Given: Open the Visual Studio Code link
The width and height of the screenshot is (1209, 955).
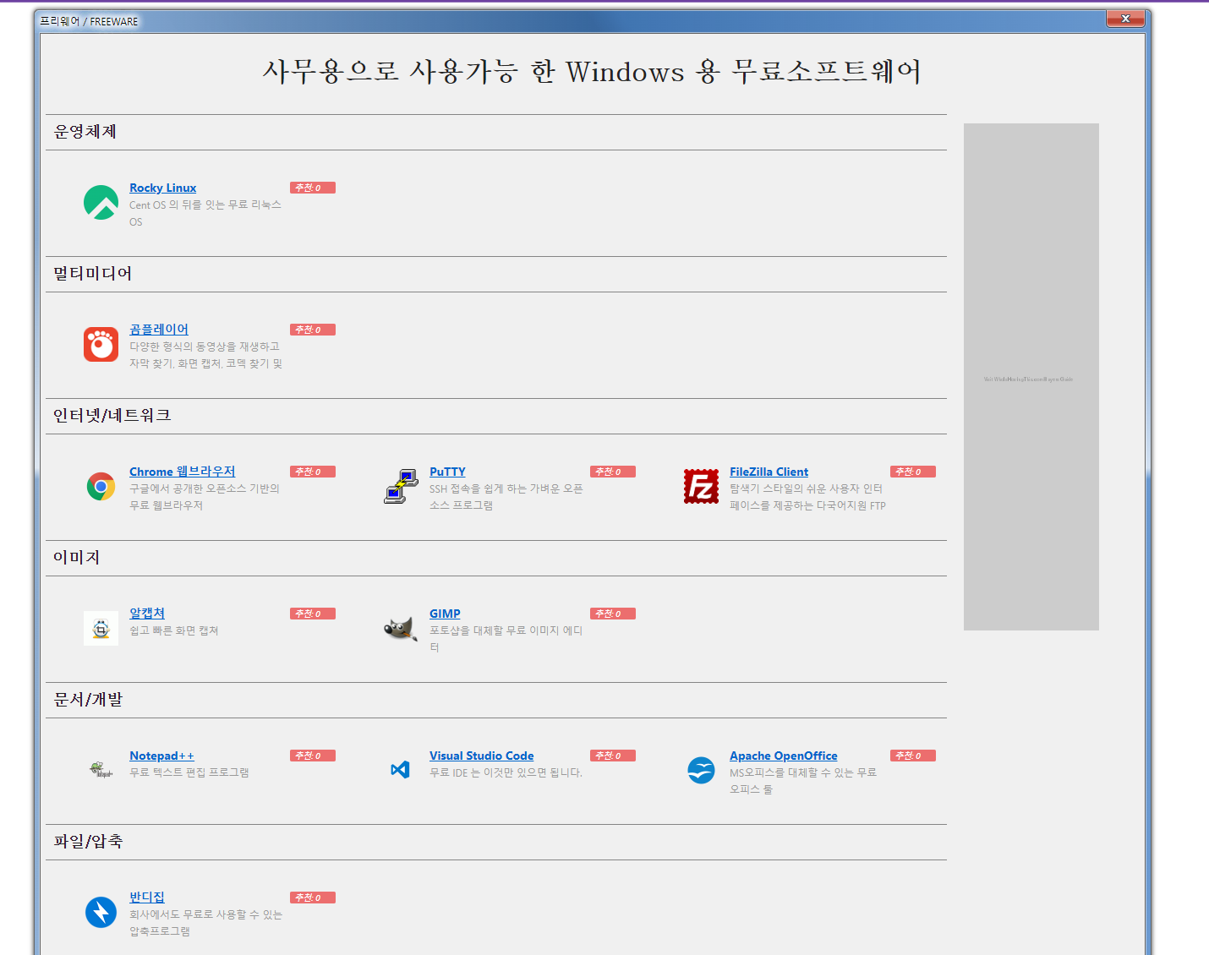Looking at the screenshot, I should pyautogui.click(x=481, y=756).
